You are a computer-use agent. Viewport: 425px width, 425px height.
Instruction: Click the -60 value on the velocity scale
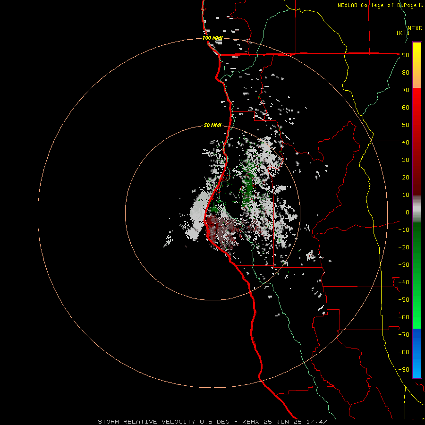tap(404, 317)
